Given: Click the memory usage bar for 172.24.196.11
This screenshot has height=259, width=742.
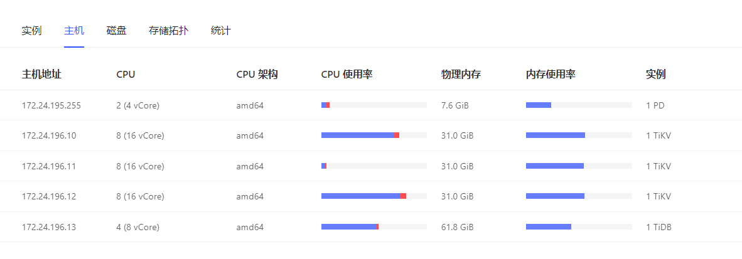Looking at the screenshot, I should (x=578, y=166).
